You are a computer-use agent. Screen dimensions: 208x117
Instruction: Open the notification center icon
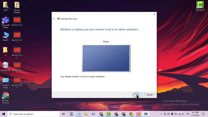pos(203,114)
